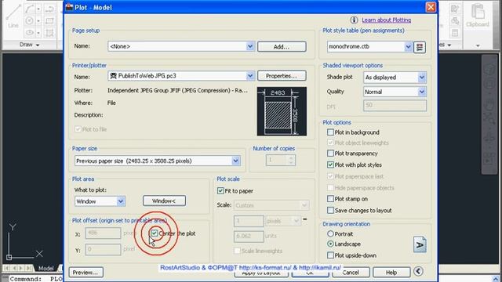This screenshot has width=502, height=282.
Task: Go to the first layout tab with the arrow
Action: 6,268
